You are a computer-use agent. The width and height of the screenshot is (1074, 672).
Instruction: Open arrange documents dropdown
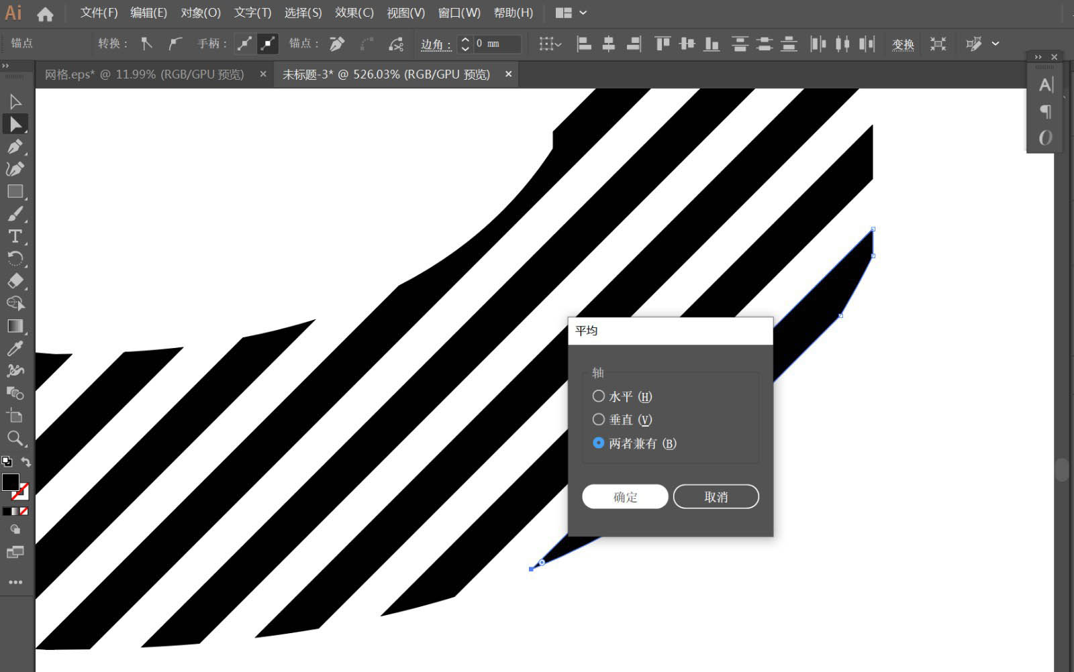[x=571, y=13]
